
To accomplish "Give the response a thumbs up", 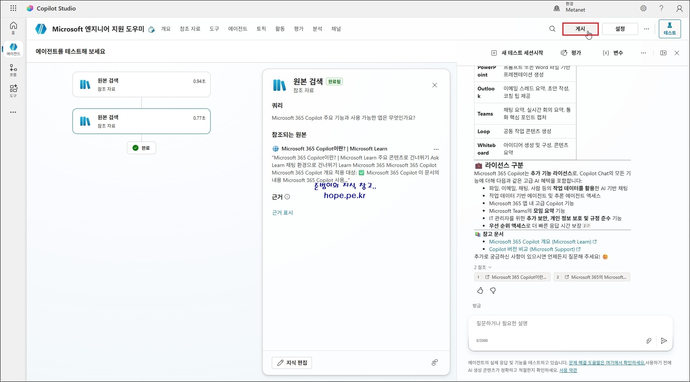I will (x=480, y=290).
